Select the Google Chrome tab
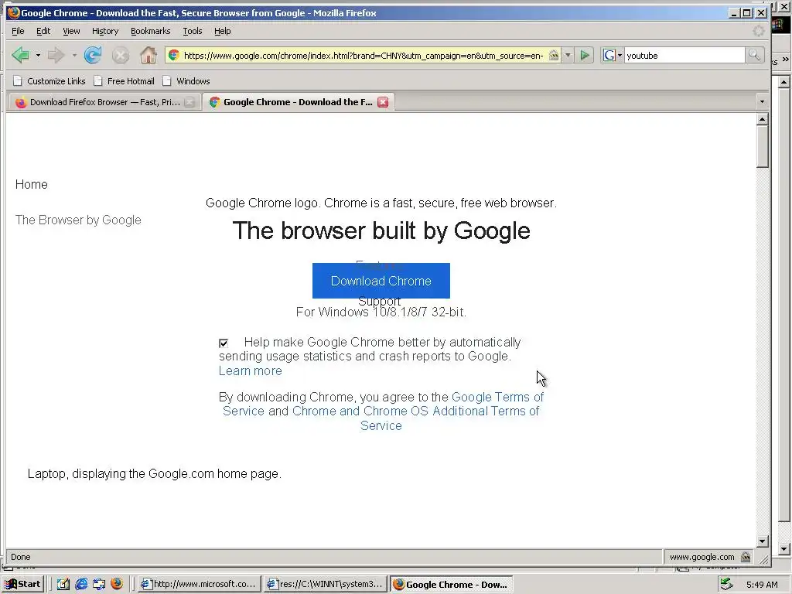The image size is (792, 594). (x=298, y=102)
